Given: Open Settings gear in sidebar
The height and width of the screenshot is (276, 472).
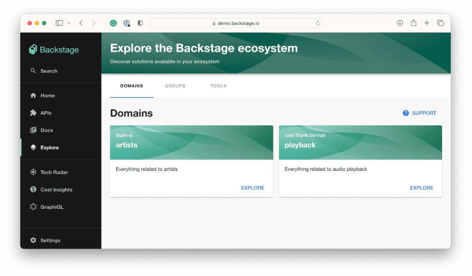Looking at the screenshot, I should 33,240.
